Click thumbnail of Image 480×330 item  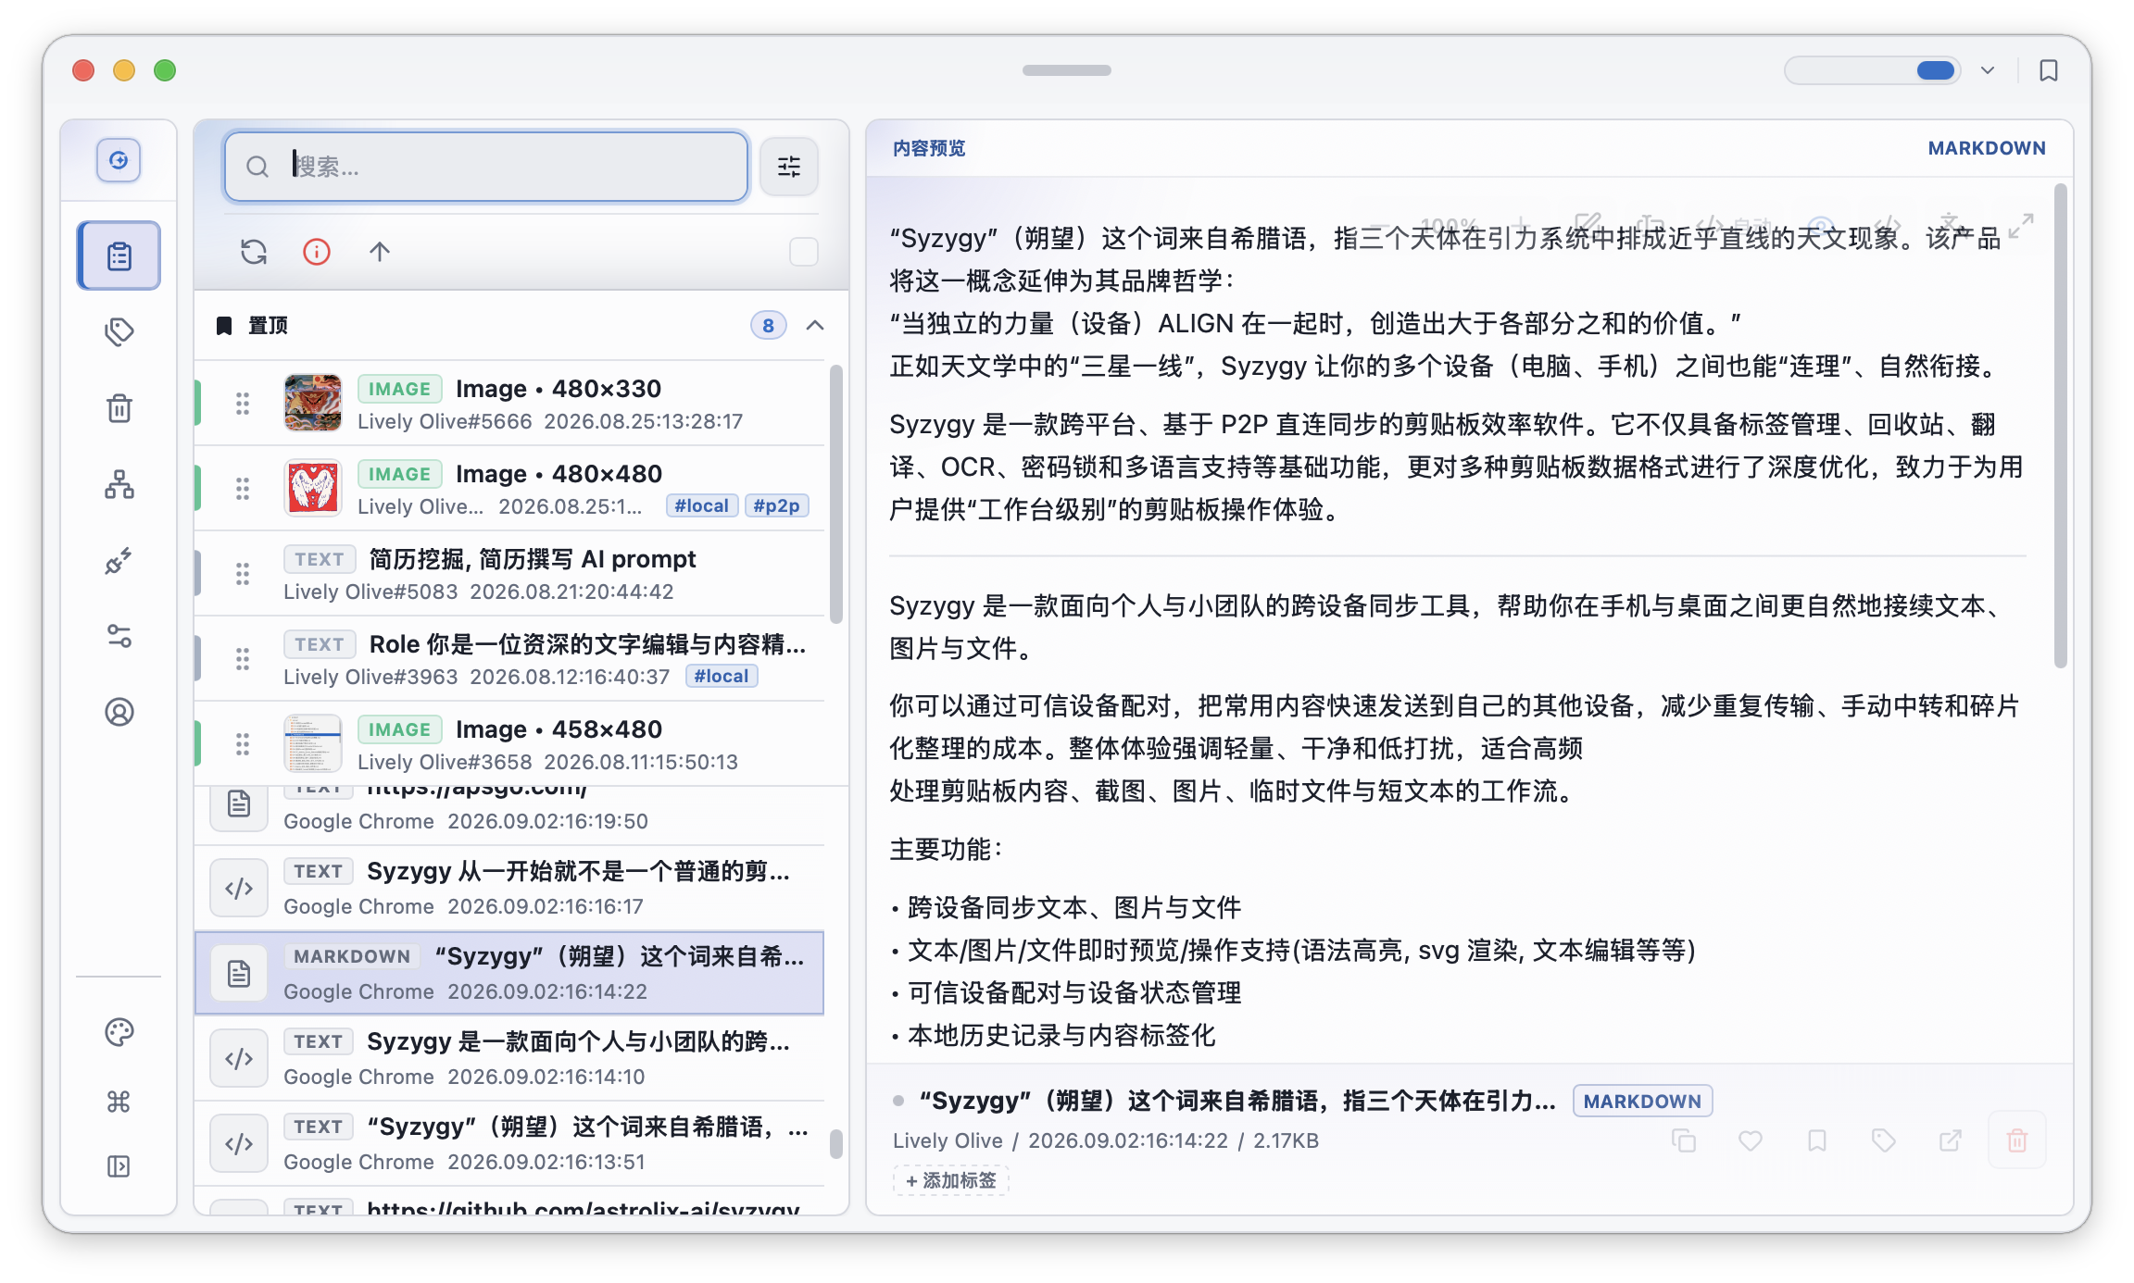pos(313,404)
